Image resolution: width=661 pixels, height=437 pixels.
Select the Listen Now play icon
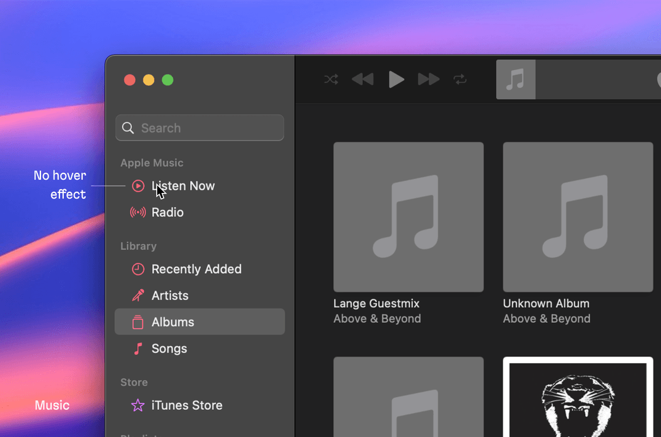click(138, 185)
